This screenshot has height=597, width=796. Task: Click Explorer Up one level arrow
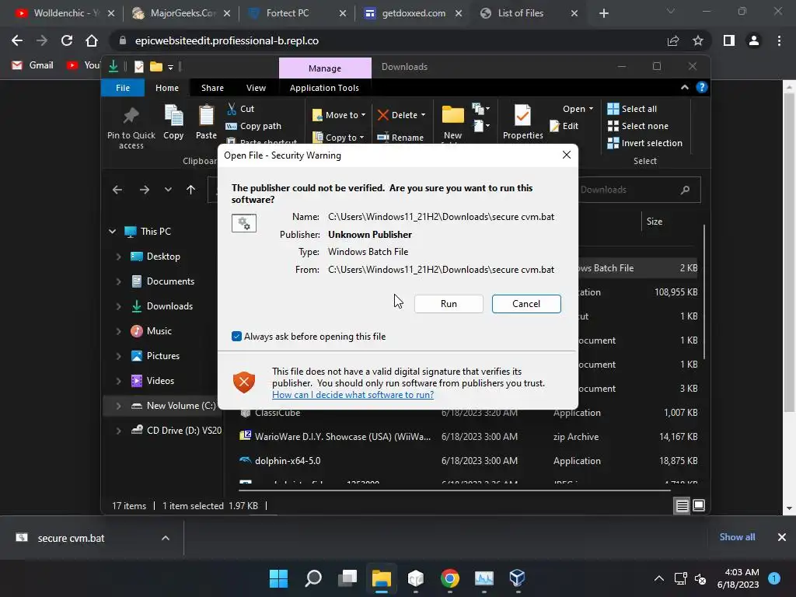[191, 190]
